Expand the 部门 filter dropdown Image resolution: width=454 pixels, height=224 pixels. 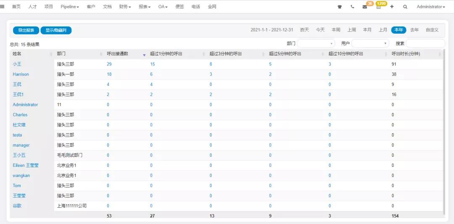coord(316,43)
